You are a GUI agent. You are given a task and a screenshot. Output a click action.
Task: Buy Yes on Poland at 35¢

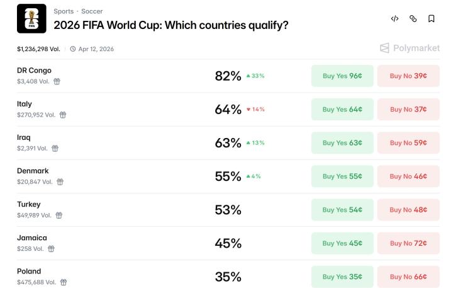click(342, 277)
